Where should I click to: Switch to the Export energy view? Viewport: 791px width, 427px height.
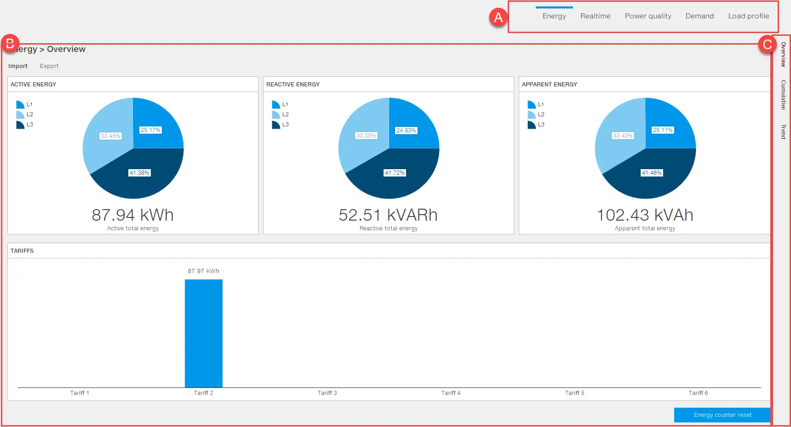pyautogui.click(x=49, y=66)
